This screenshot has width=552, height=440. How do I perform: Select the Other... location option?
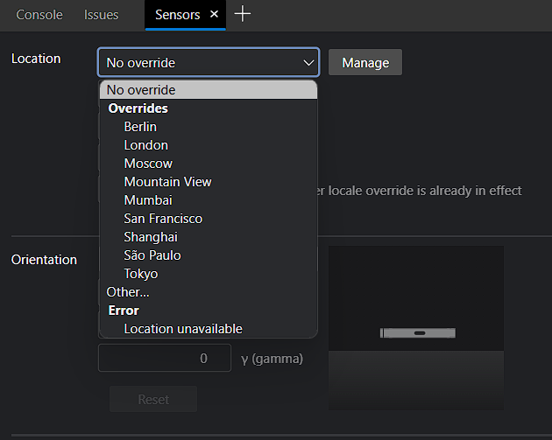128,292
